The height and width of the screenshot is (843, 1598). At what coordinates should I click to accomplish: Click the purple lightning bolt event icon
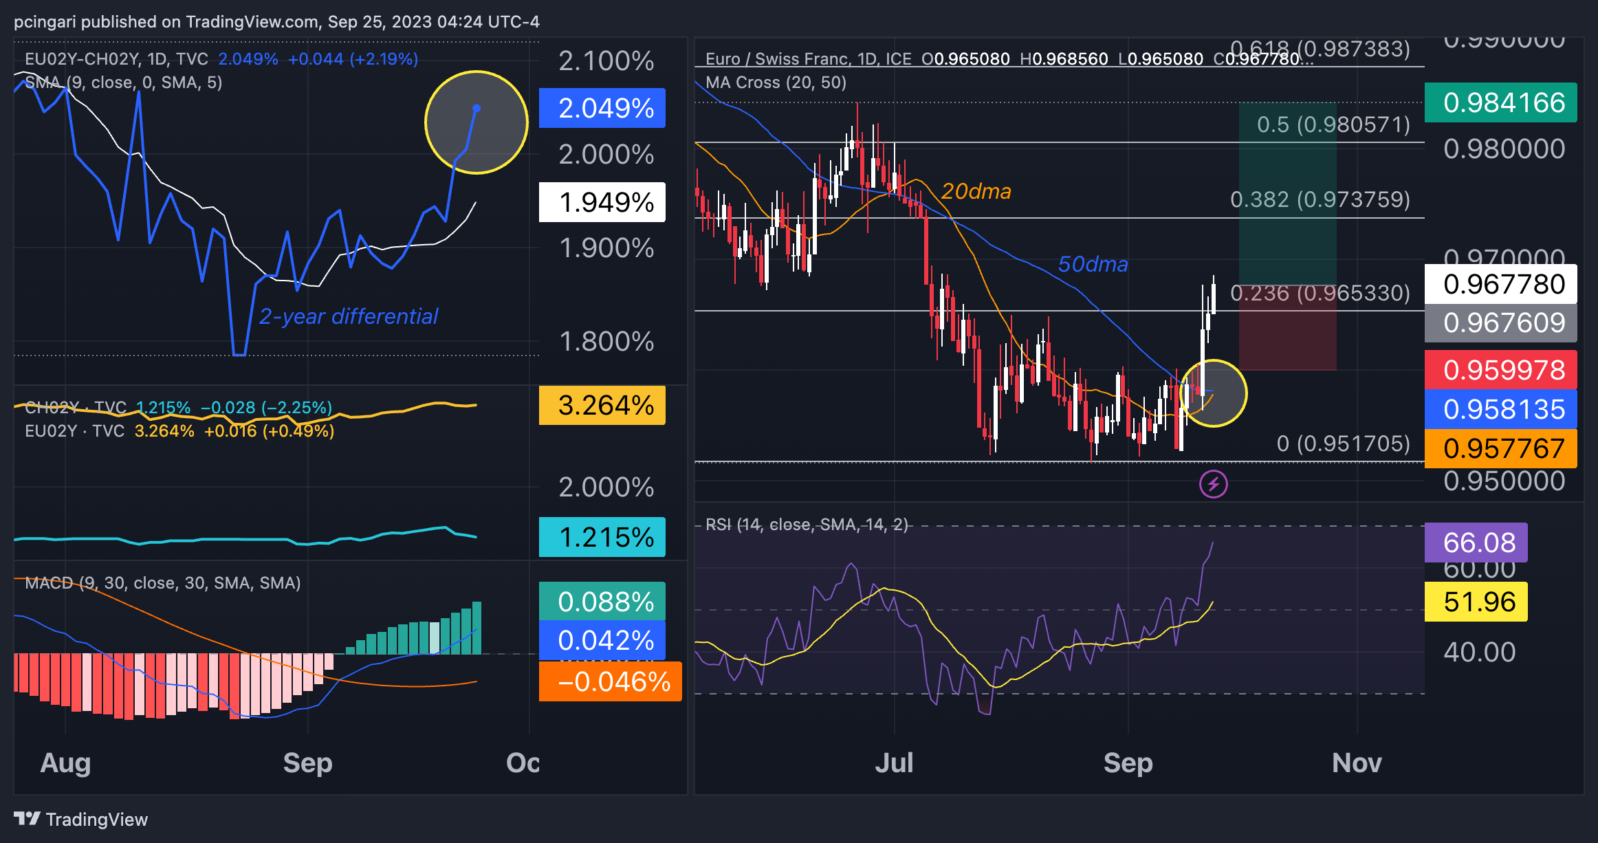1214,484
